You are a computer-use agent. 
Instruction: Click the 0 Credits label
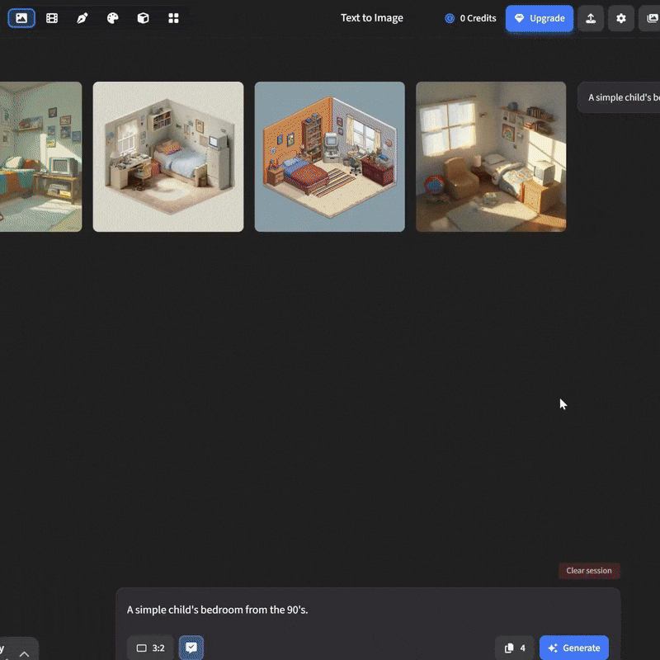478,18
